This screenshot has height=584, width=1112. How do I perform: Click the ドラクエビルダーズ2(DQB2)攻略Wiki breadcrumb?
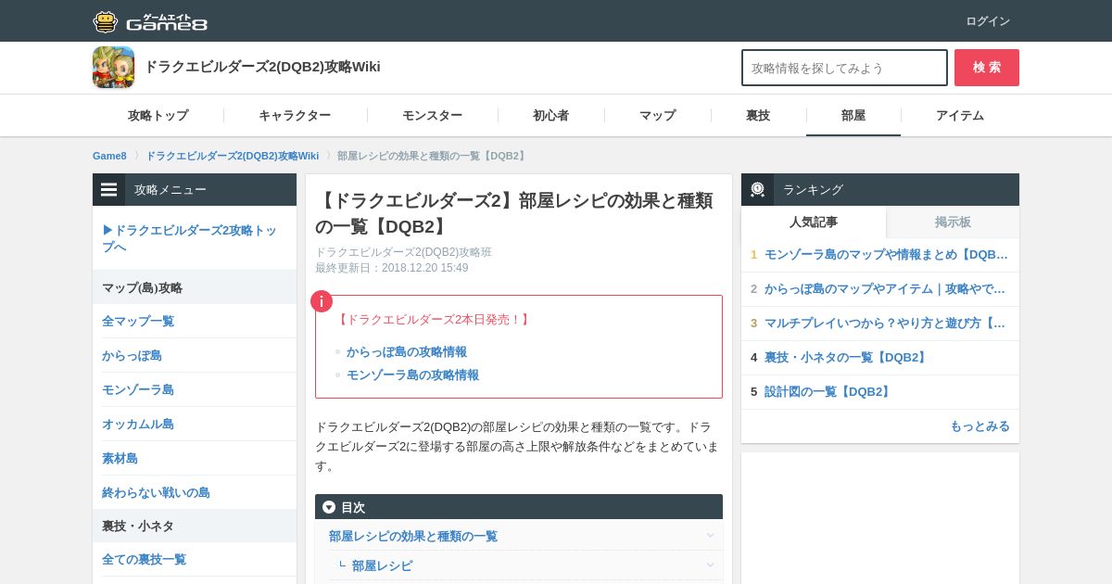[232, 156]
